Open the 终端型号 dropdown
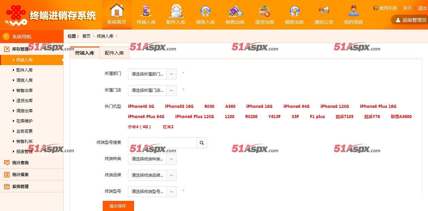Screen dimensions: 428x211 pyautogui.click(x=152, y=191)
